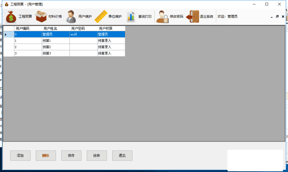
Task: Select the user code cell 2
Action: pos(28,47)
